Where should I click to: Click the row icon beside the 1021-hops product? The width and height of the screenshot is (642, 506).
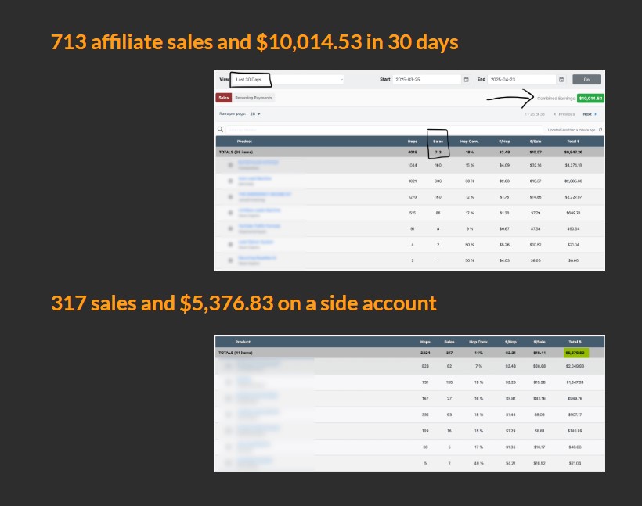[230, 181]
